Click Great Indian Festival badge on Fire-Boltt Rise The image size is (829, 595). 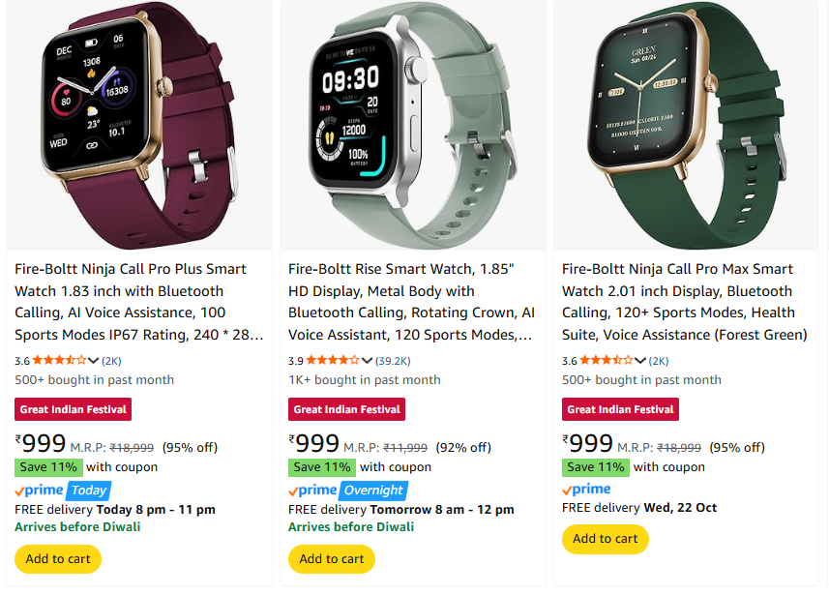[x=347, y=409]
